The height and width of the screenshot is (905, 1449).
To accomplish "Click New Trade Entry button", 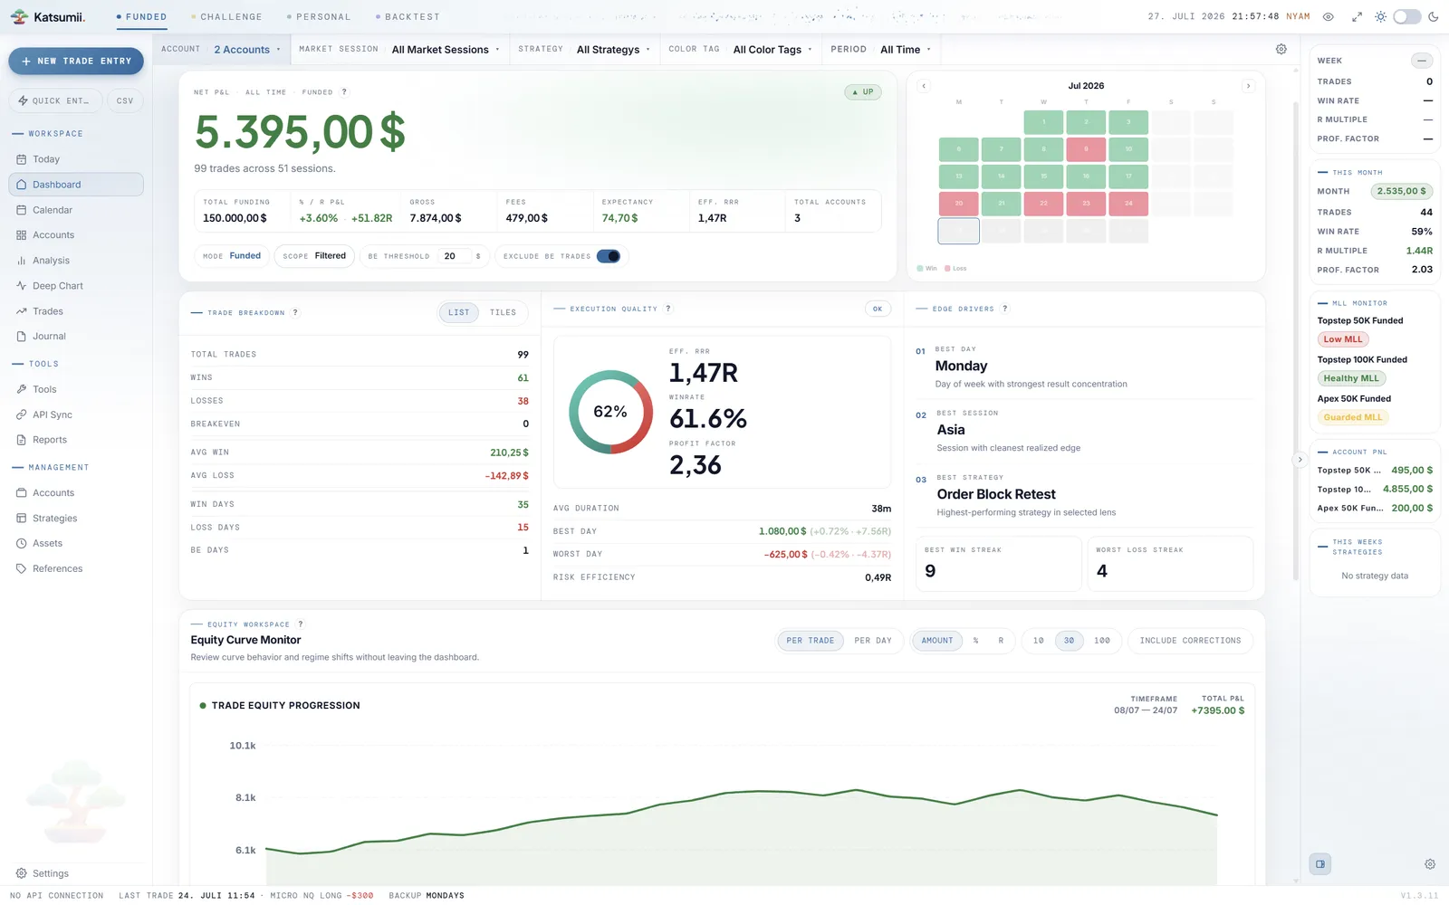I will pos(76,61).
